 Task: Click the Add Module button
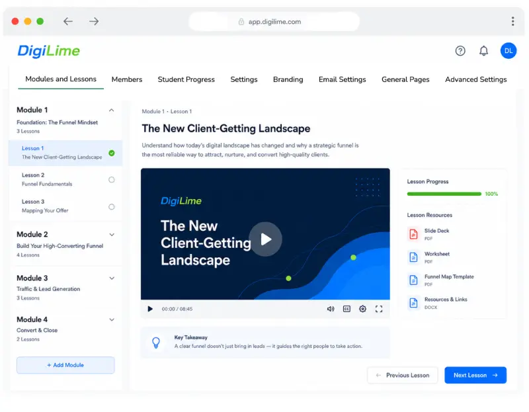(65, 365)
